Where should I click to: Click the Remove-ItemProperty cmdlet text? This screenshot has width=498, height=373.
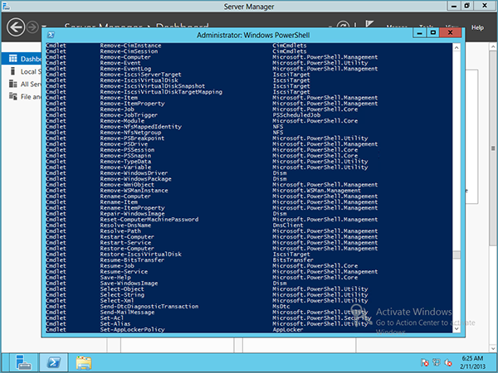click(132, 104)
